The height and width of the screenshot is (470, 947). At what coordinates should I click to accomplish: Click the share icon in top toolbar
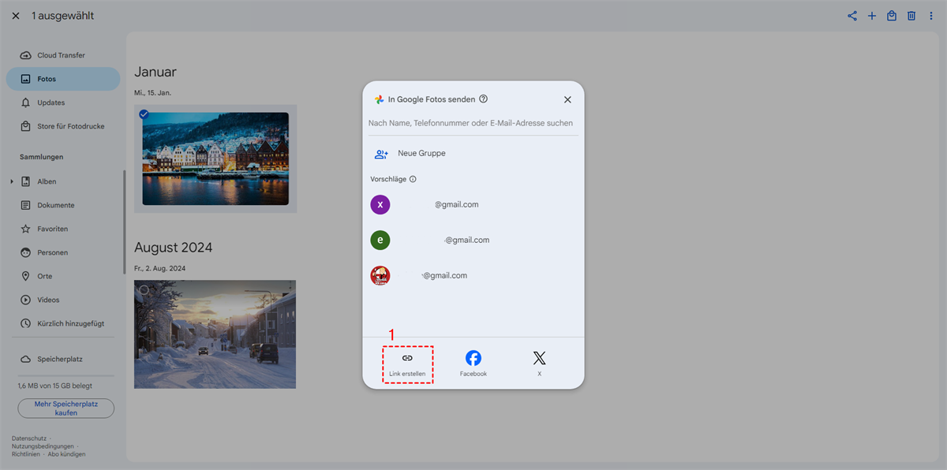(852, 16)
